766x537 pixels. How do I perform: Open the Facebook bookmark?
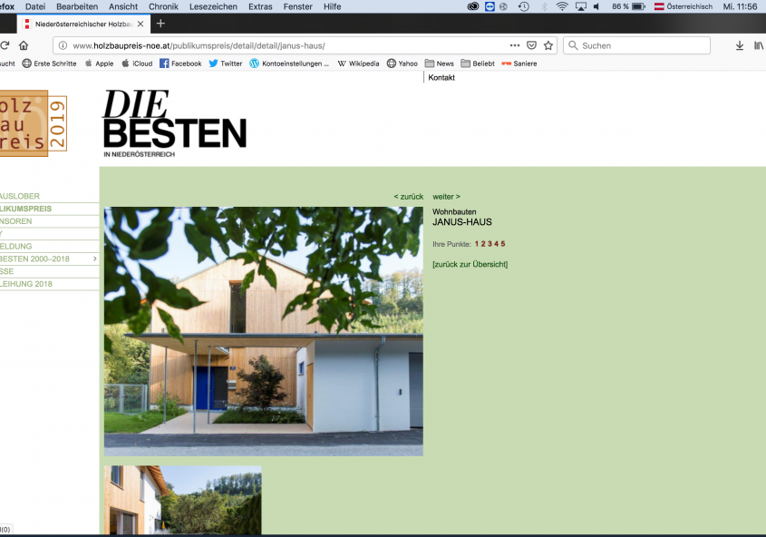coord(180,63)
